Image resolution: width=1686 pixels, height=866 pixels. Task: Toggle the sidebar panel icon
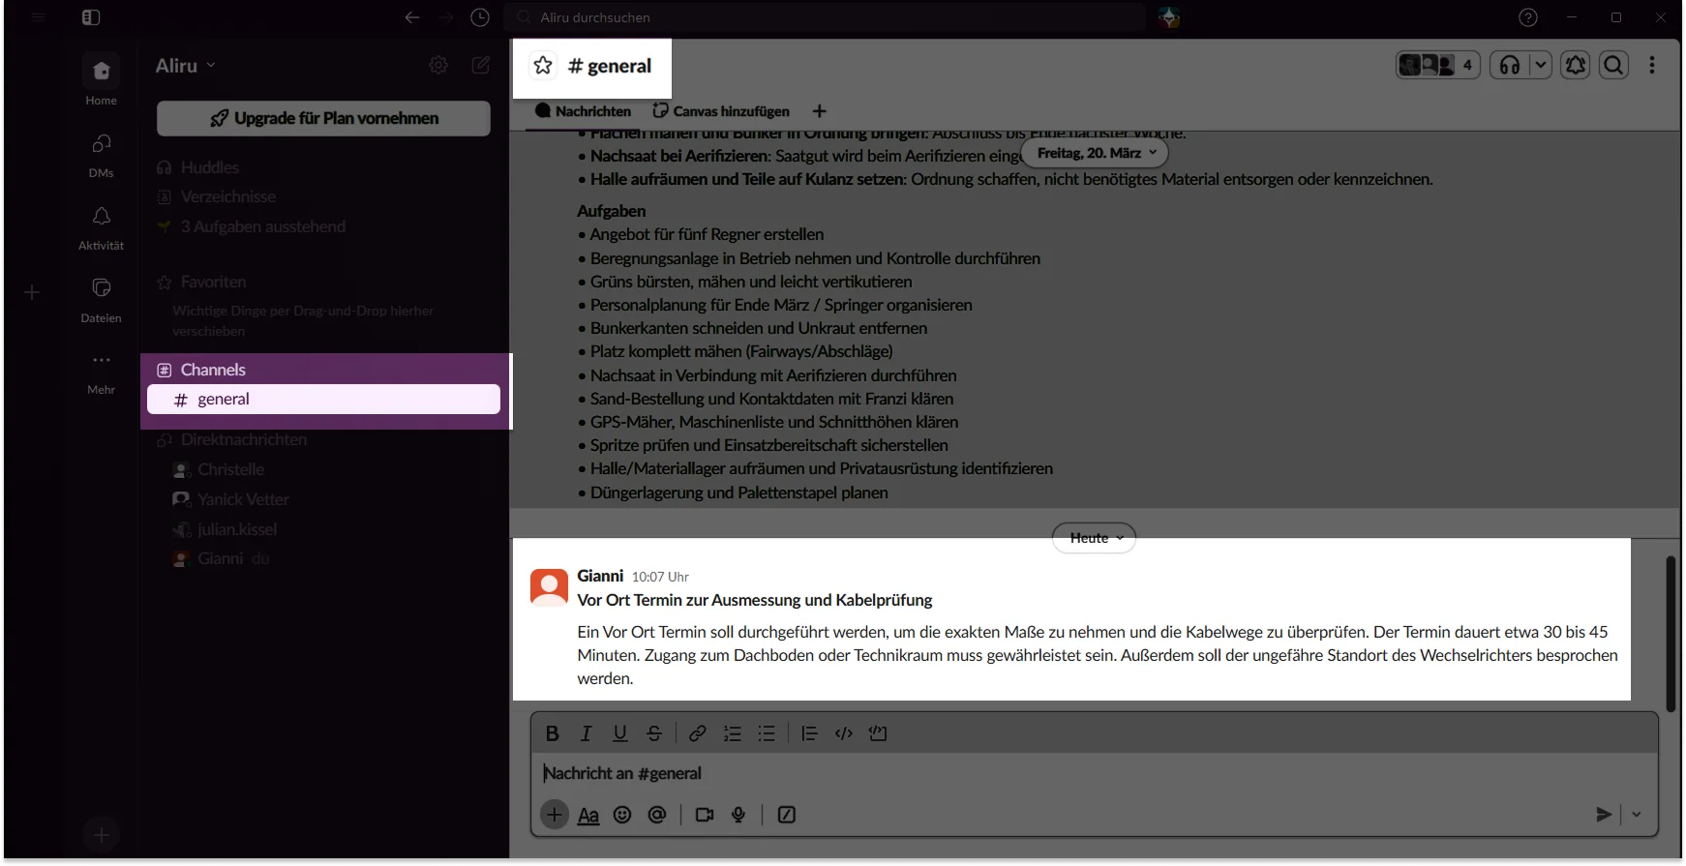pyautogui.click(x=91, y=17)
